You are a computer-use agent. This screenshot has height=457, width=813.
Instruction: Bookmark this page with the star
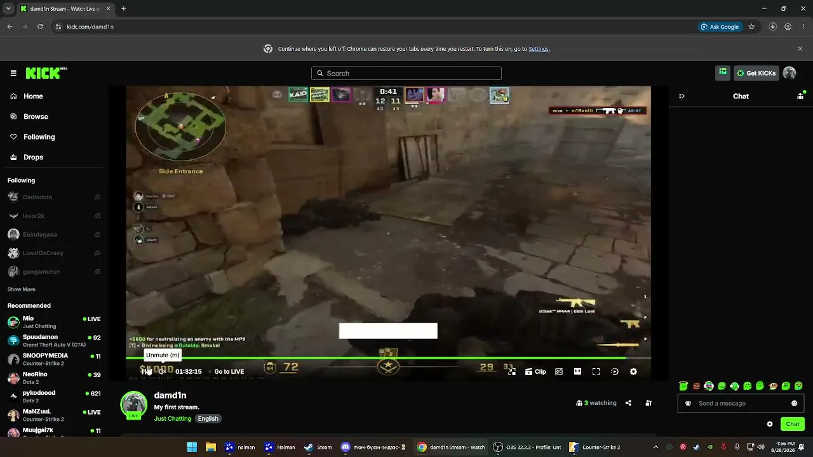[x=751, y=27]
